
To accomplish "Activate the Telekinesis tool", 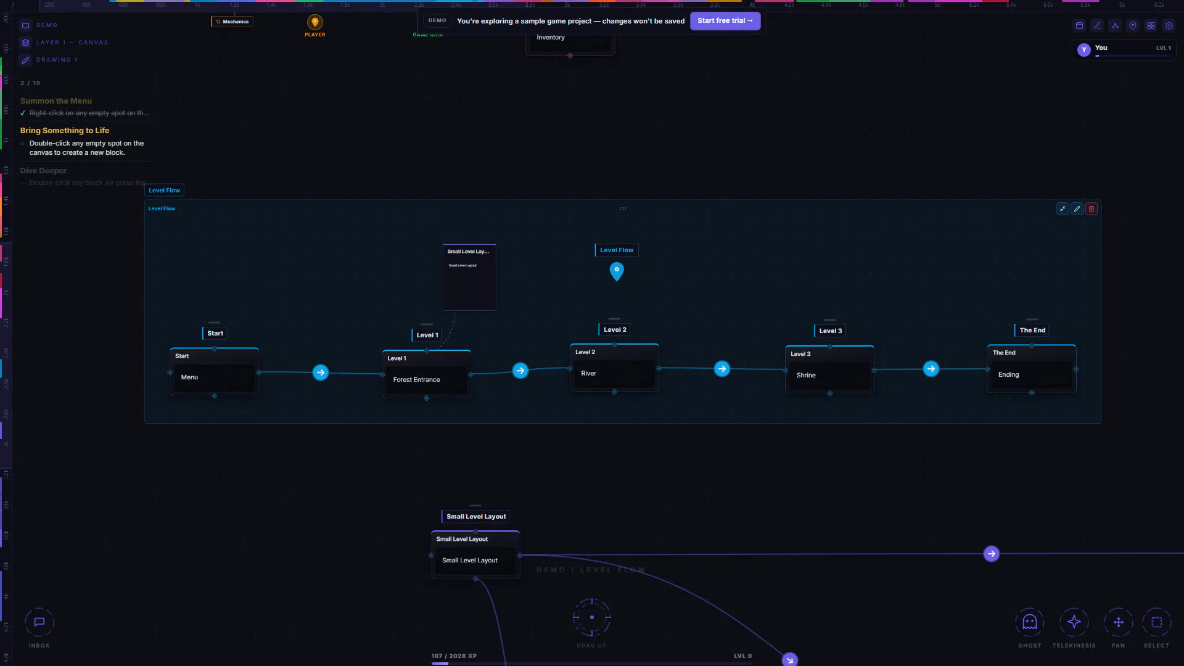I will pos(1074,622).
